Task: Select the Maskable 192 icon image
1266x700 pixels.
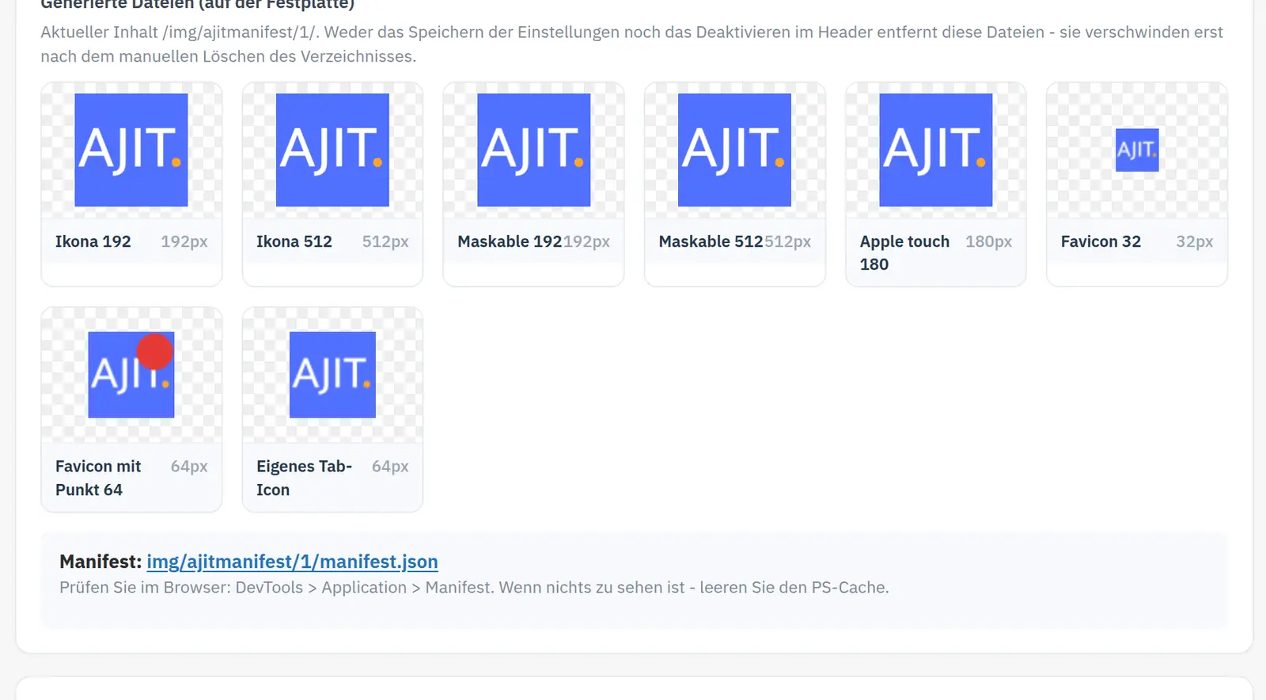Action: [534, 150]
